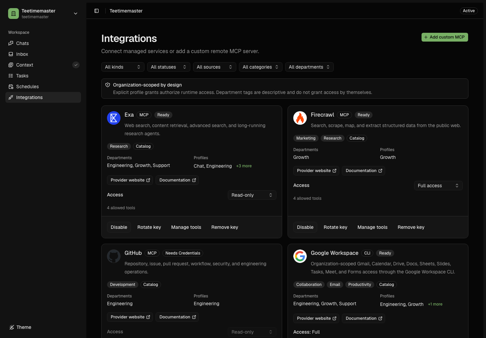Viewport: 486px width, 338px height.
Task: Open the All kinds filter dropdown
Action: click(123, 67)
